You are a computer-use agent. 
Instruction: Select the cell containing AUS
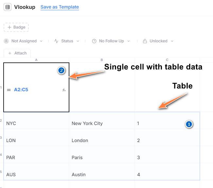click(11, 175)
